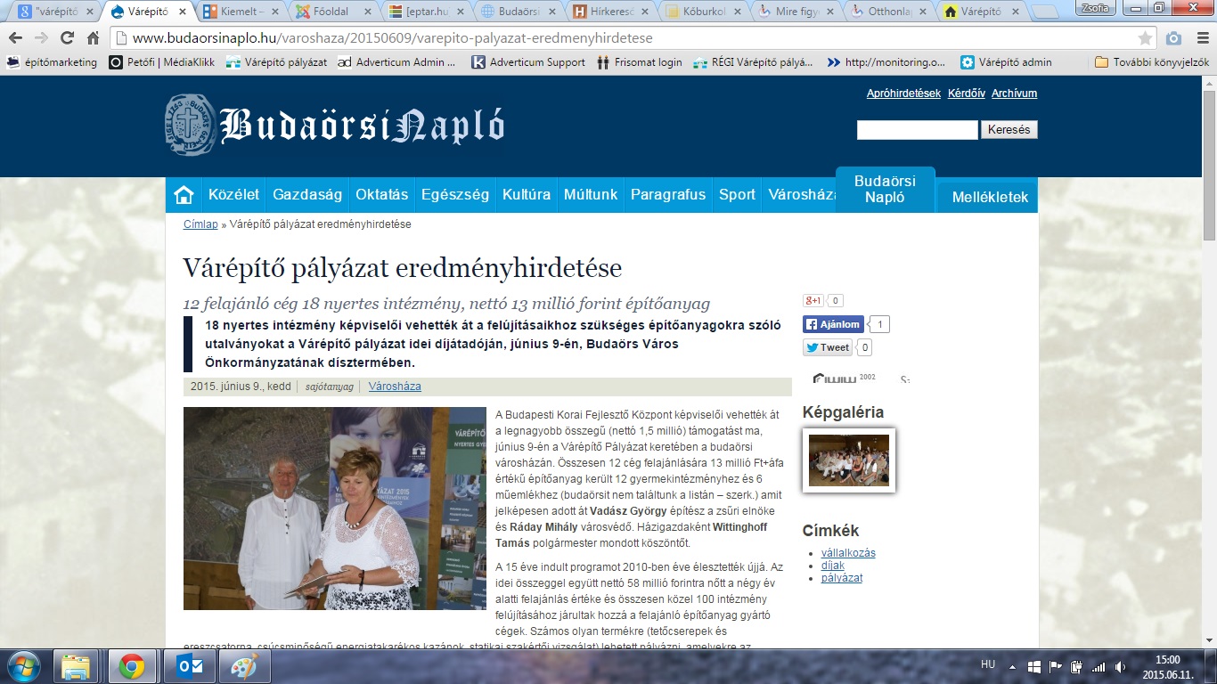Click the Budaörsi Napló logo

[x=335, y=124]
